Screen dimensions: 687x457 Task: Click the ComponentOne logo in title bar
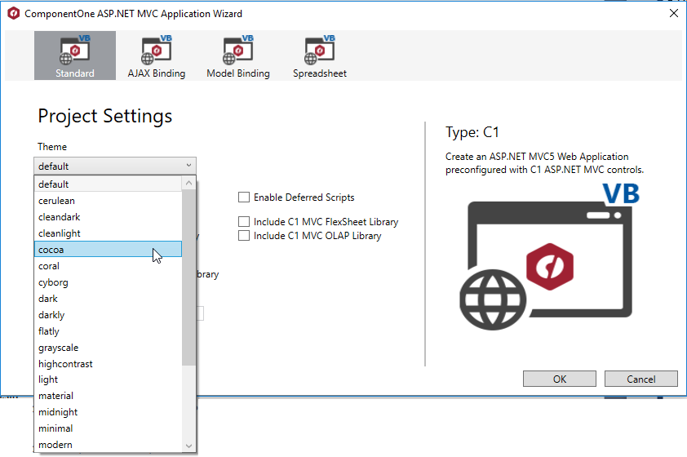[x=12, y=14]
